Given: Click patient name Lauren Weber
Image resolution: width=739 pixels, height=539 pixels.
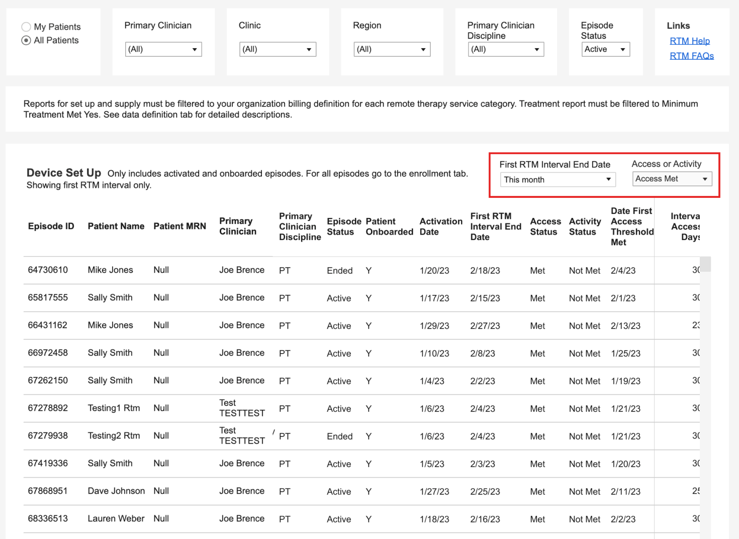Looking at the screenshot, I should click(x=116, y=519).
